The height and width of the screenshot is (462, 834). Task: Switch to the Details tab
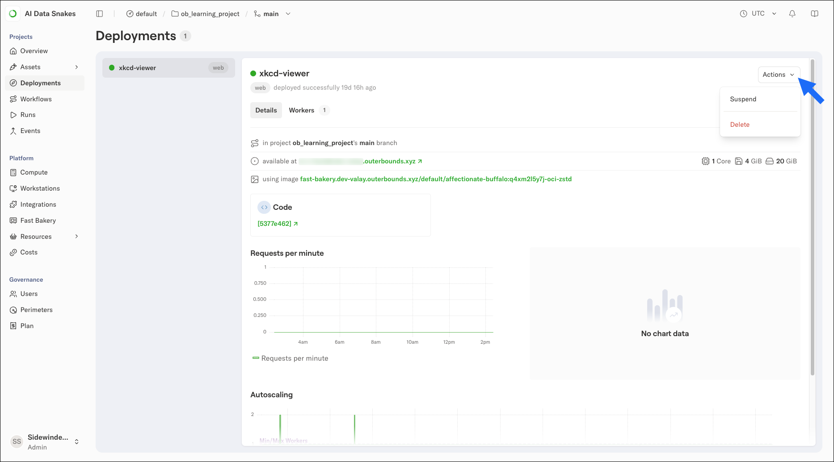(266, 110)
